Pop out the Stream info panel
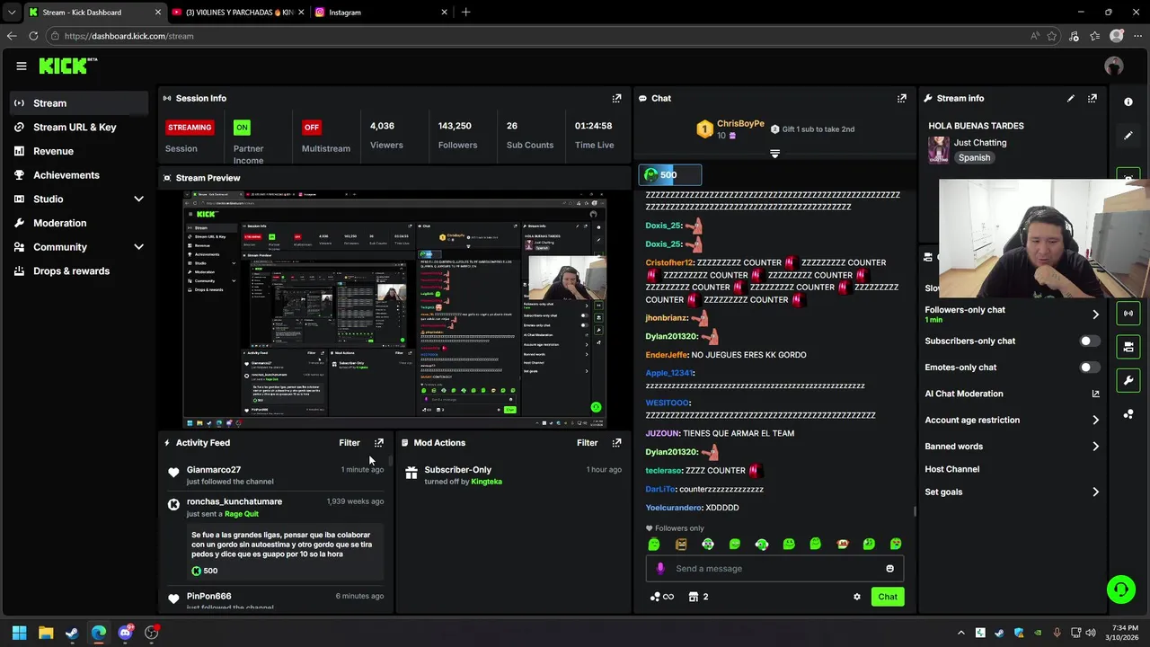The image size is (1150, 647). (x=1092, y=98)
